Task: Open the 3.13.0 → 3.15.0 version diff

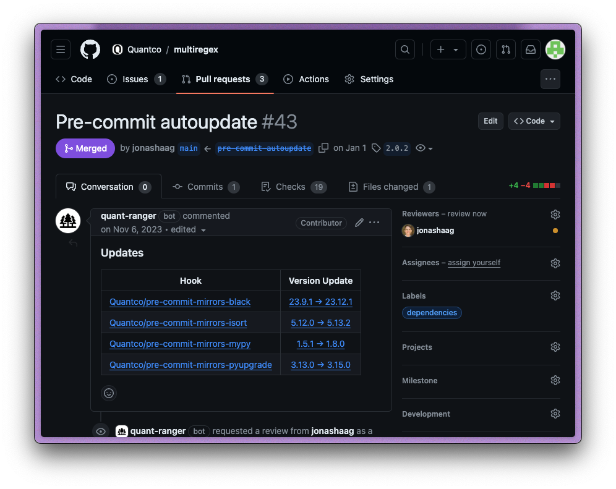Action: (x=320, y=365)
